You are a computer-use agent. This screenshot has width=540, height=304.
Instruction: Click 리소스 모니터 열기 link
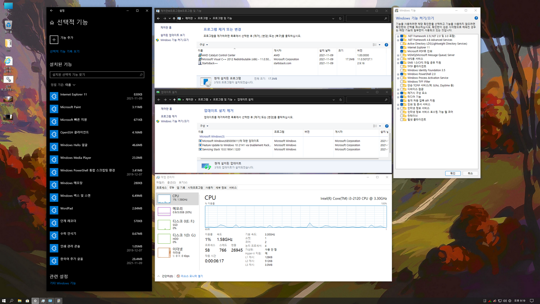pos(192,276)
